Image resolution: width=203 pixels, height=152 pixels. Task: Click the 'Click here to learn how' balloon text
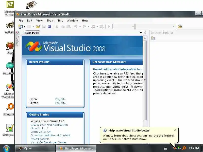pos(131,139)
